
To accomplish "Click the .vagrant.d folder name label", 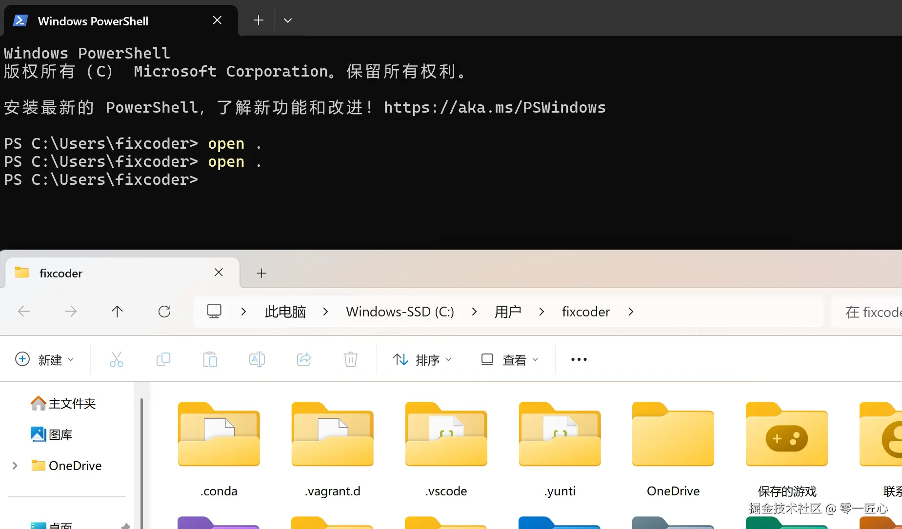I will pyautogui.click(x=333, y=491).
